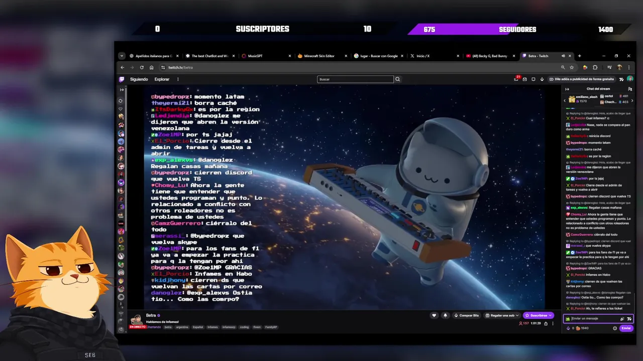Mute the Betra - Twitch tab audio
The image size is (643, 361).
coord(563,56)
